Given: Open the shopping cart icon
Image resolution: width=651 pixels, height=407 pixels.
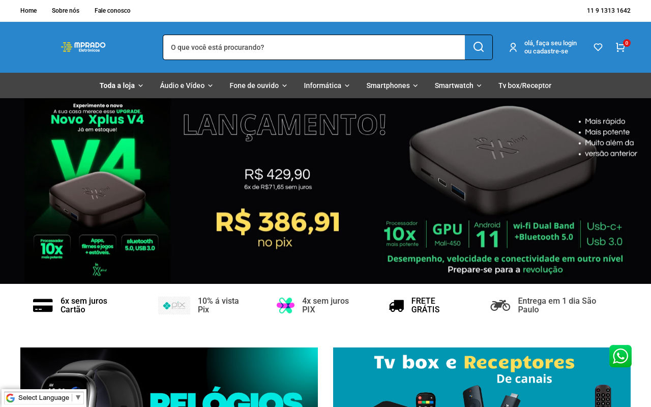Looking at the screenshot, I should 620,47.
